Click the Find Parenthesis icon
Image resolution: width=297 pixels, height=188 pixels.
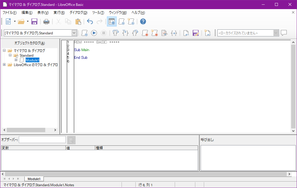point(174,33)
